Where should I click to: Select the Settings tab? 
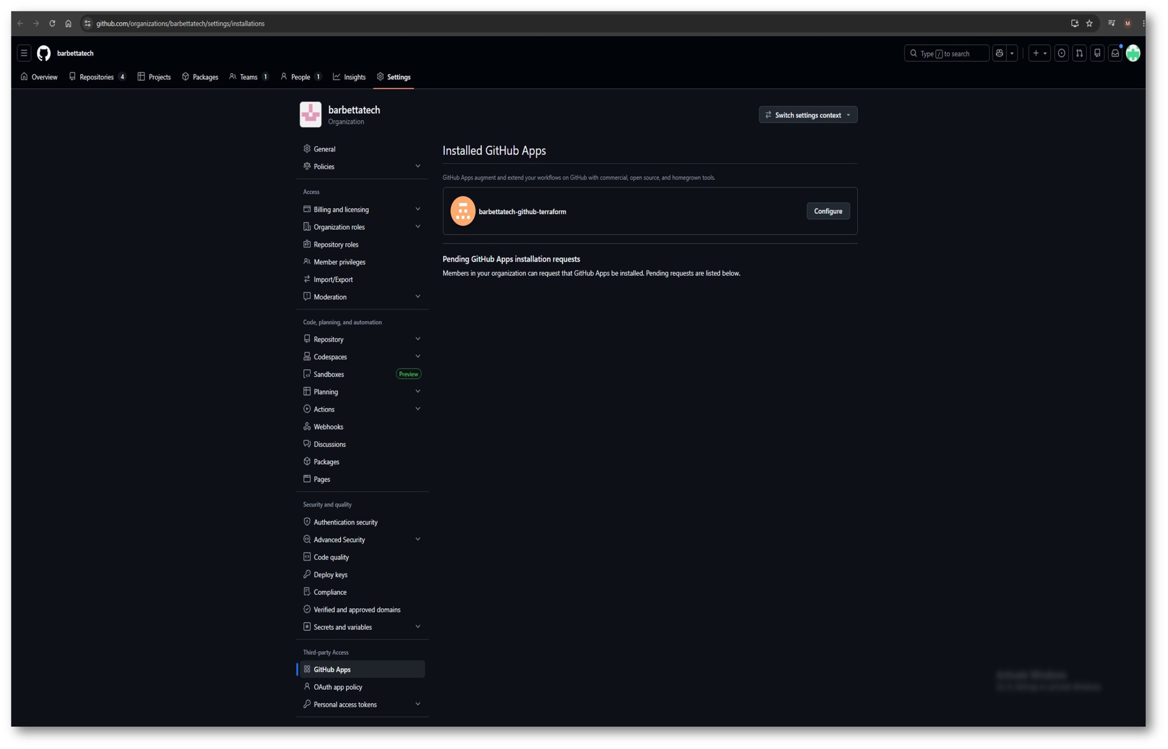coord(394,77)
